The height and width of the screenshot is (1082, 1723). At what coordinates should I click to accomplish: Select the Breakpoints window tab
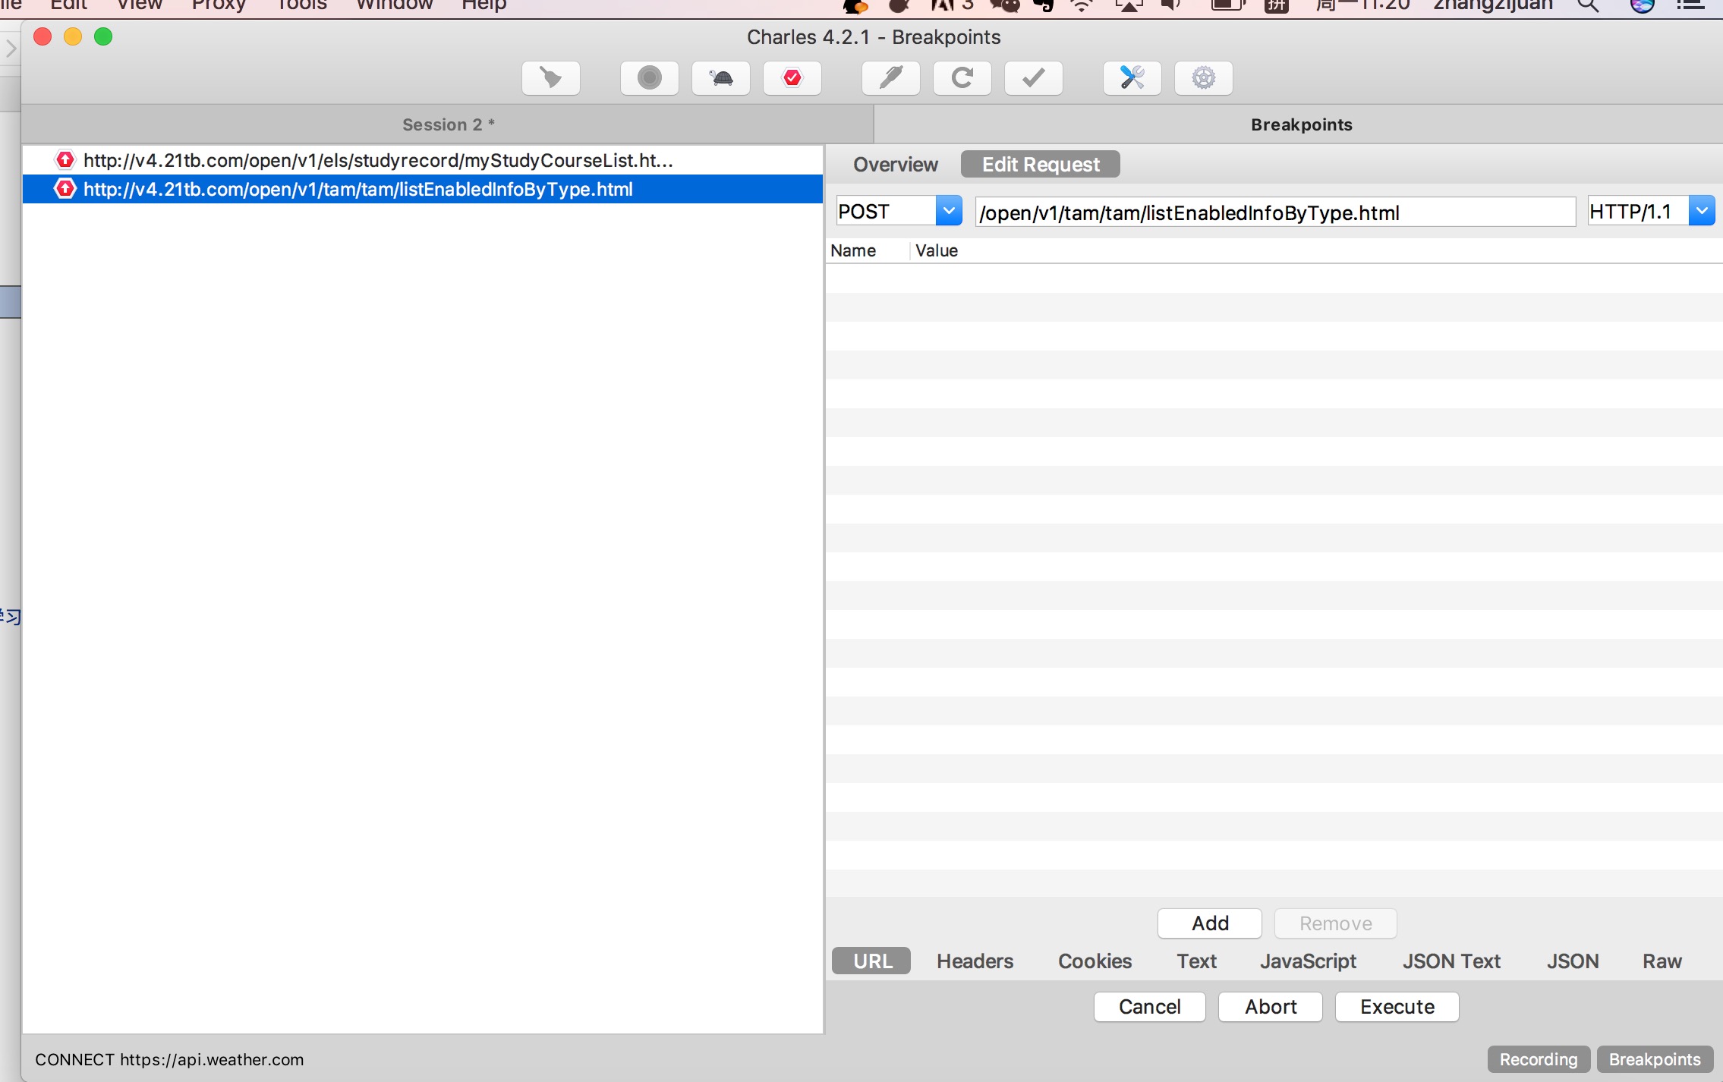(1301, 124)
